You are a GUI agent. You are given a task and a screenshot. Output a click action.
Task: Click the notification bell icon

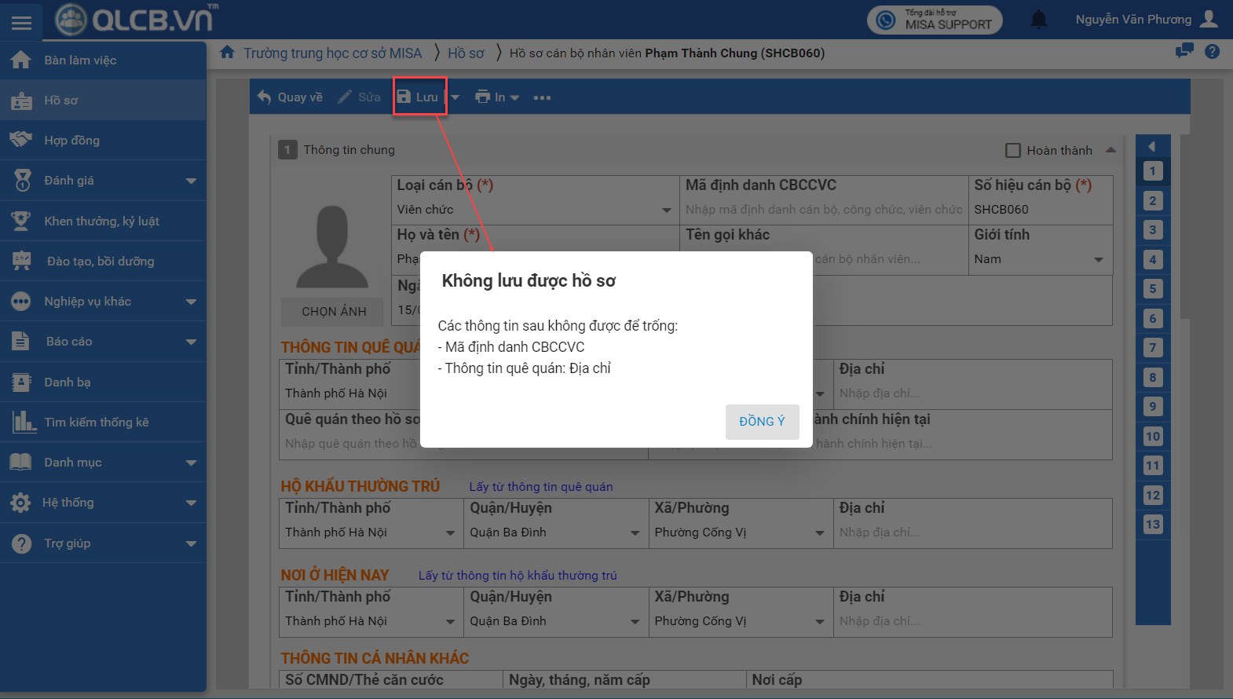tap(1038, 20)
